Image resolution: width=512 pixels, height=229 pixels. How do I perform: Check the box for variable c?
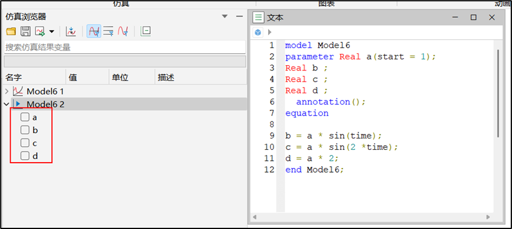click(25, 143)
